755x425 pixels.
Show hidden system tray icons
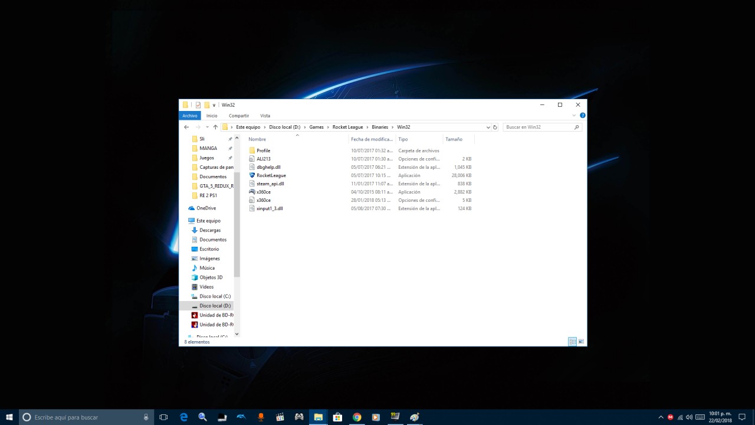[661, 417]
